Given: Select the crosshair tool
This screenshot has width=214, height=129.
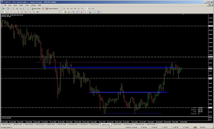Looking at the screenshot, I should [7, 12].
